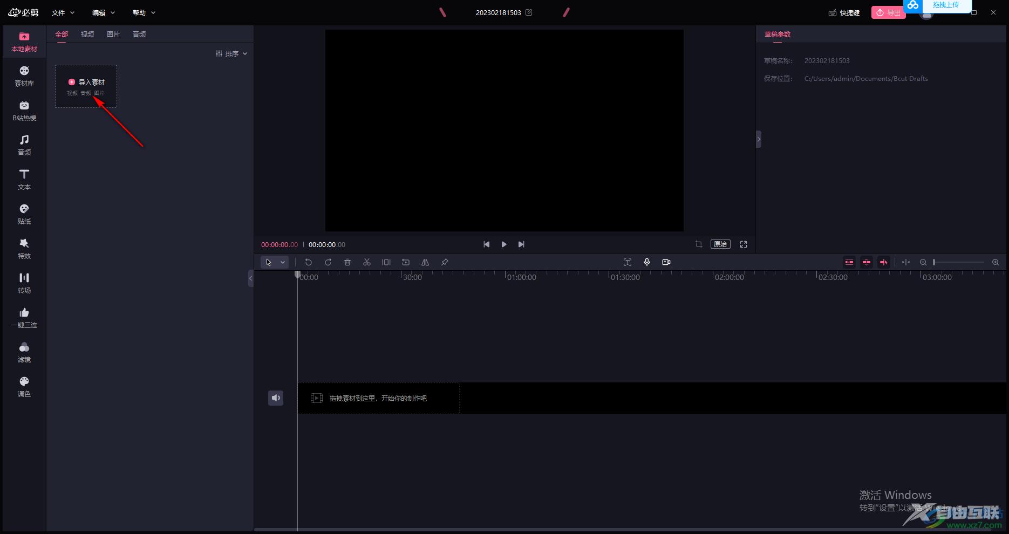Switch to the 音频 tab in media filter row
The height and width of the screenshot is (534, 1009).
coord(139,34)
